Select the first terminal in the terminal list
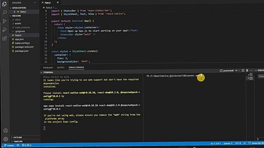 (x=250, y=75)
